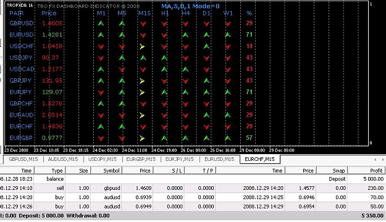Screen dimensions: 386x222
Task: Click the EURAUD W1 green up arrow
Action: coord(228,115)
